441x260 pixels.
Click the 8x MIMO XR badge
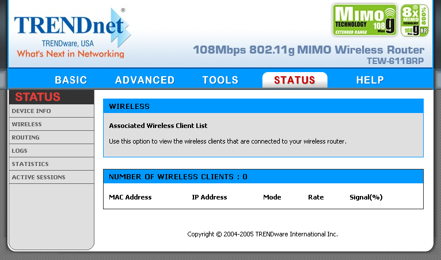point(415,20)
